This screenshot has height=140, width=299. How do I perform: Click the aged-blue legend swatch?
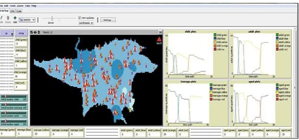277,88
